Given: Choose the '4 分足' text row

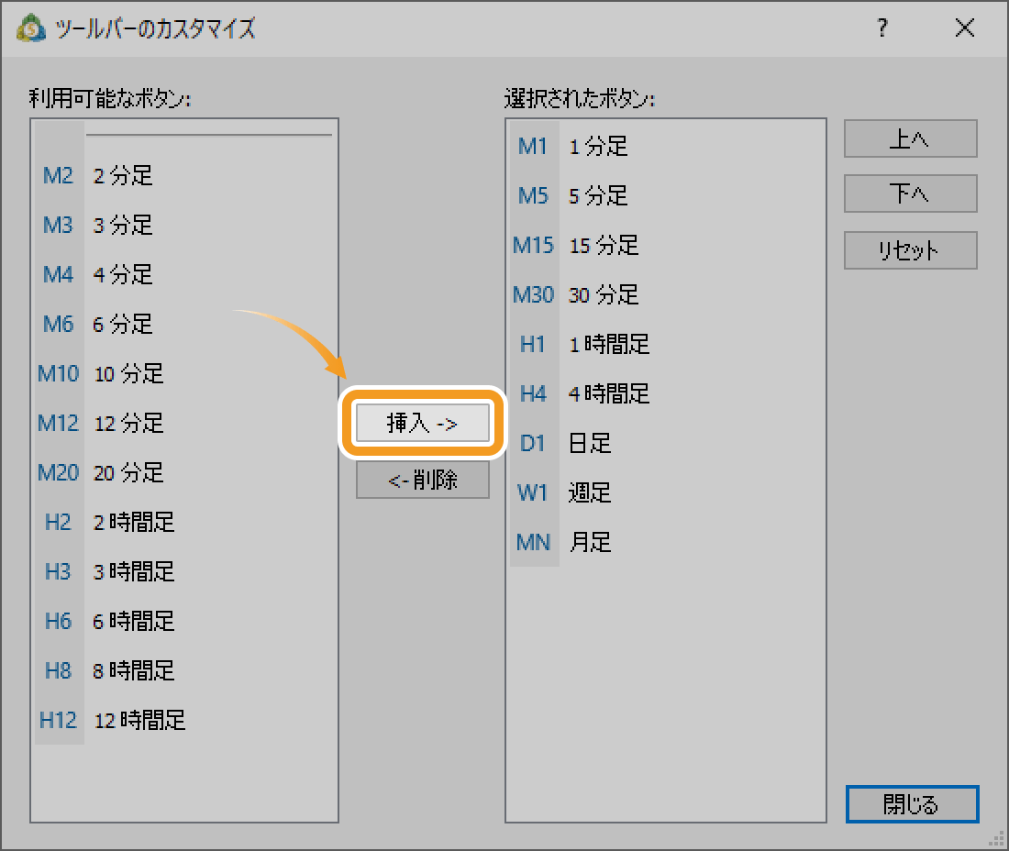Looking at the screenshot, I should [123, 275].
